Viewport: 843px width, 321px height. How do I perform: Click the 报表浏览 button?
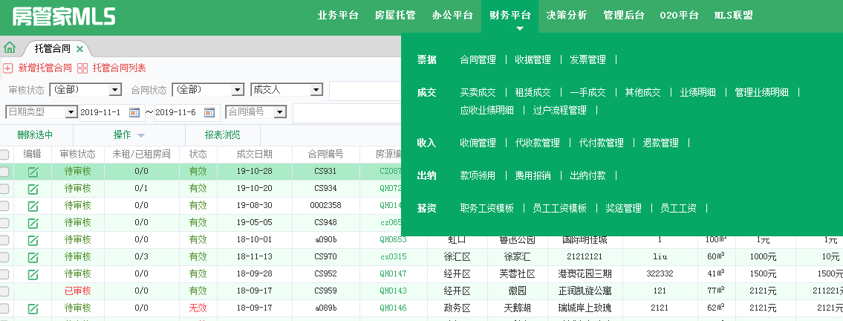(x=223, y=135)
